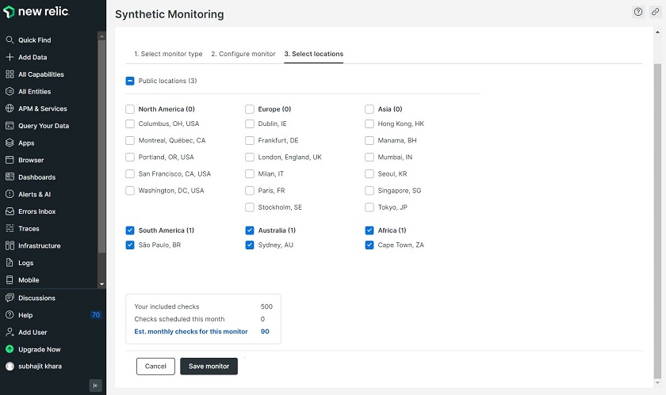Open All Entities icon in sidebar
This screenshot has height=395, width=666.
(10, 91)
